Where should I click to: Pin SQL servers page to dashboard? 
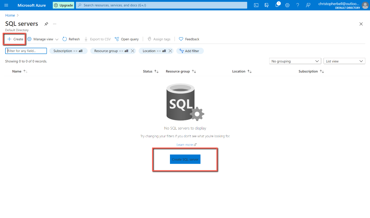(x=46, y=24)
